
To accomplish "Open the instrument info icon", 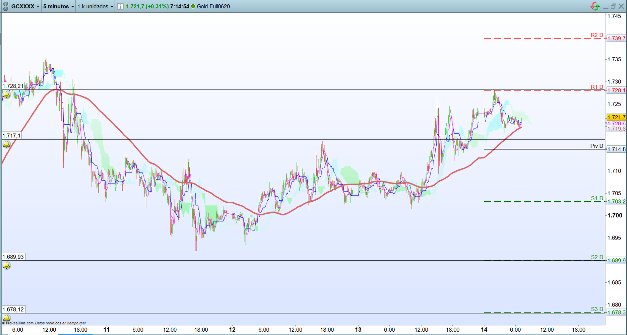I will coord(120,6).
